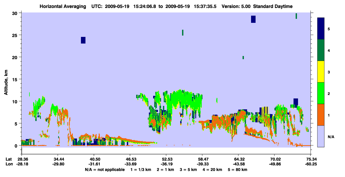Click the longitude value -31.61
The width and height of the screenshot is (345, 177).
(x=94, y=164)
